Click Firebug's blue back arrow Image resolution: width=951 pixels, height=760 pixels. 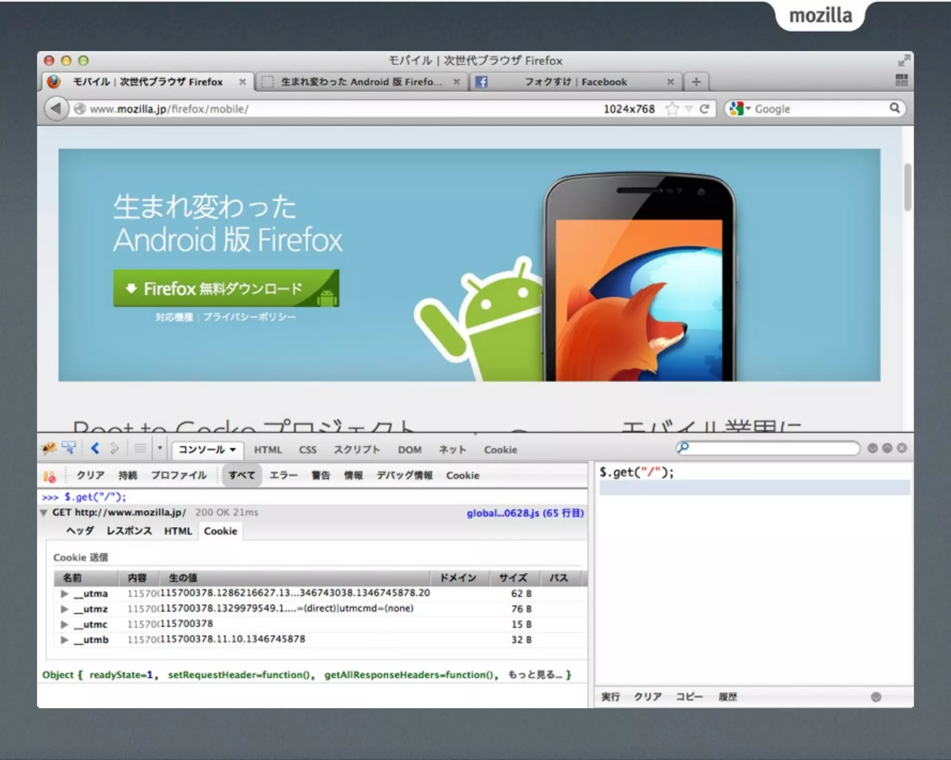tap(95, 448)
